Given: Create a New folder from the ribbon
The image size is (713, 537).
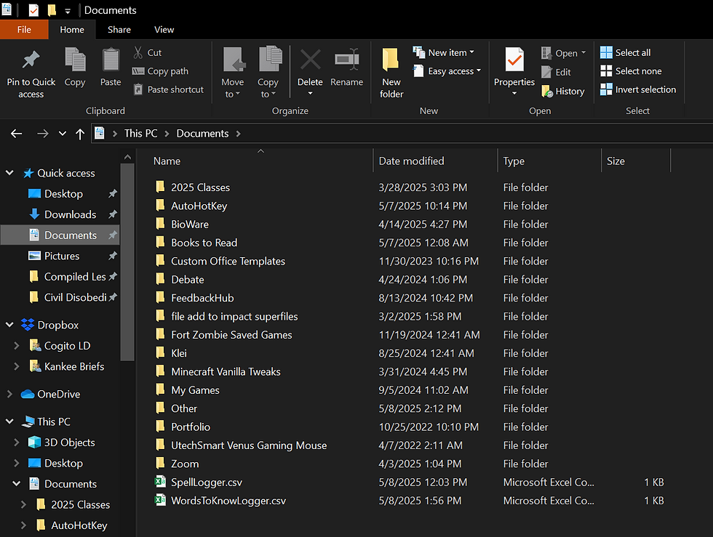Looking at the screenshot, I should (x=391, y=73).
